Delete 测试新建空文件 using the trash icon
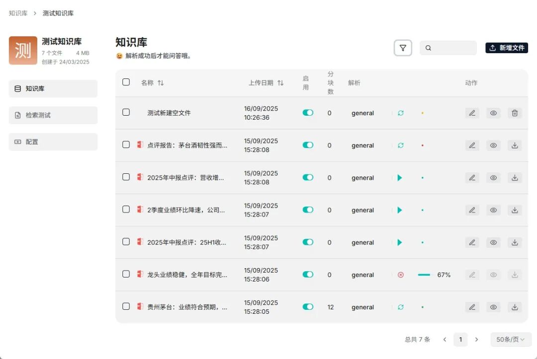 tap(515, 113)
